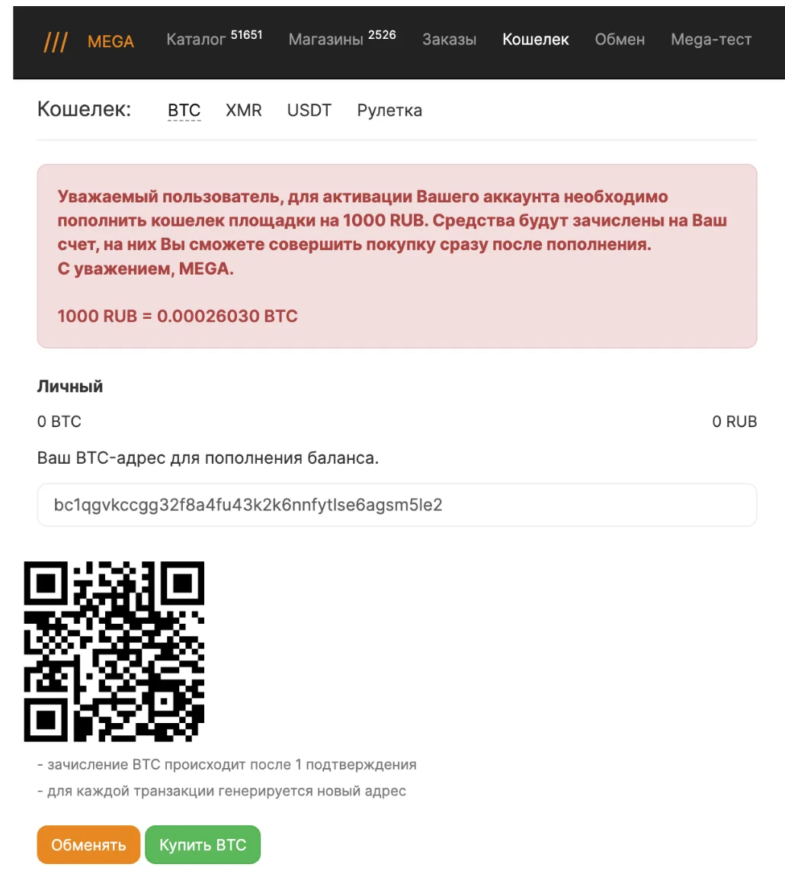Click the green Купить BTC button

(203, 845)
